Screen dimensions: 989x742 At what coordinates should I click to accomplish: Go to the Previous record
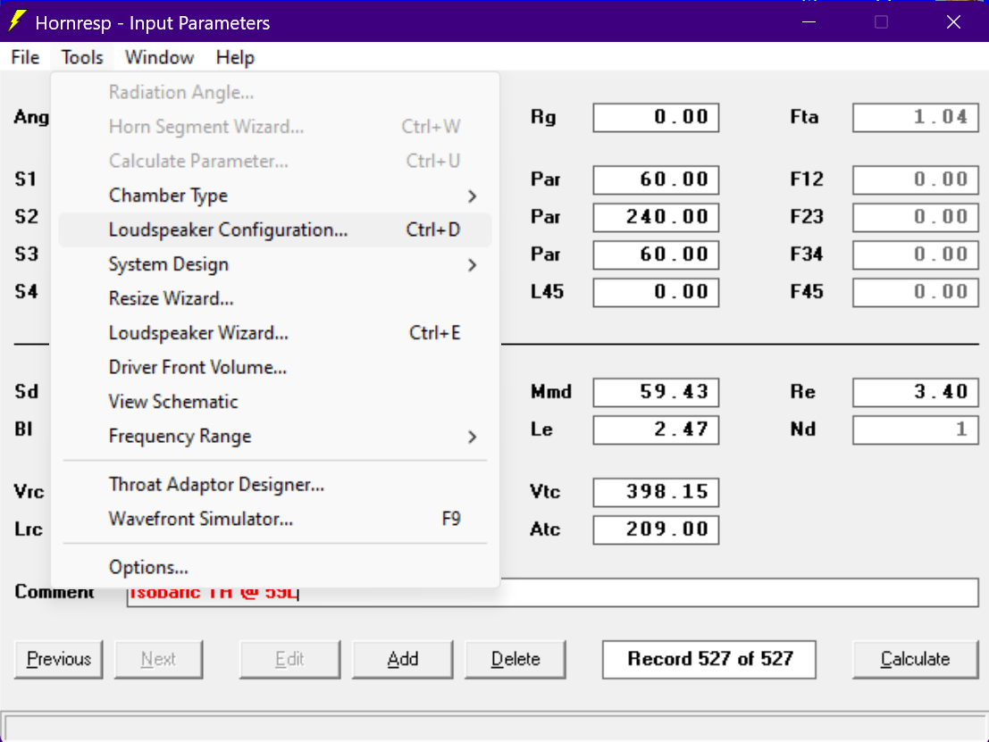[x=59, y=660]
